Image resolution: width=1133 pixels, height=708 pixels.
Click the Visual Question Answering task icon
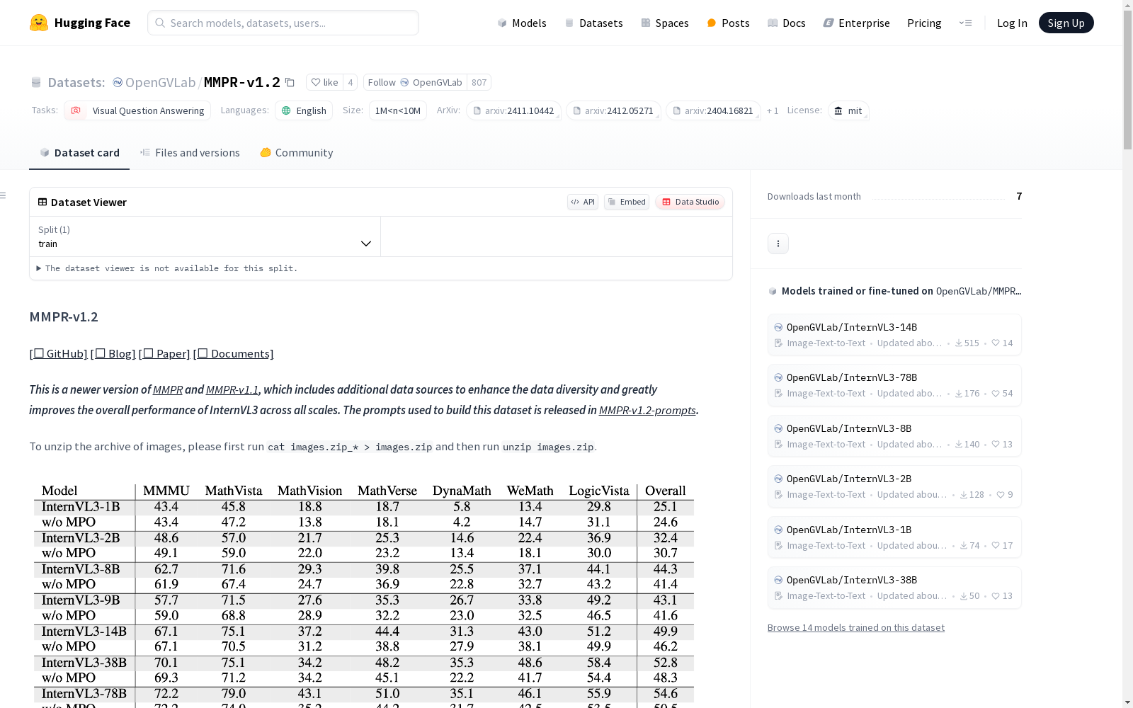coord(76,110)
